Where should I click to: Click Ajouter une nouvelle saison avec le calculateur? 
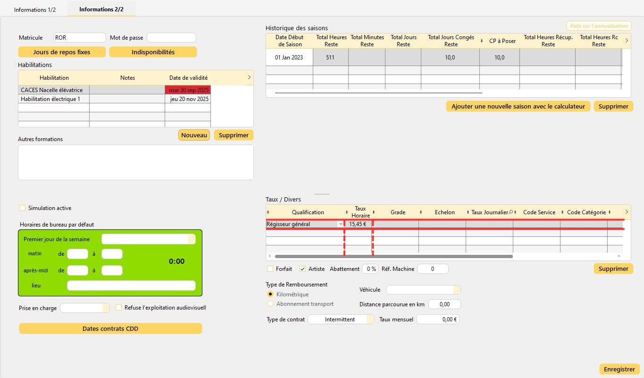point(518,107)
